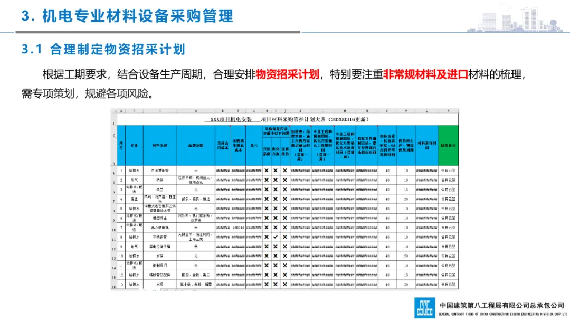Image resolution: width=570 pixels, height=321 pixels.
Task: Click the 等电位端子箱 cell
Action: click(x=160, y=247)
